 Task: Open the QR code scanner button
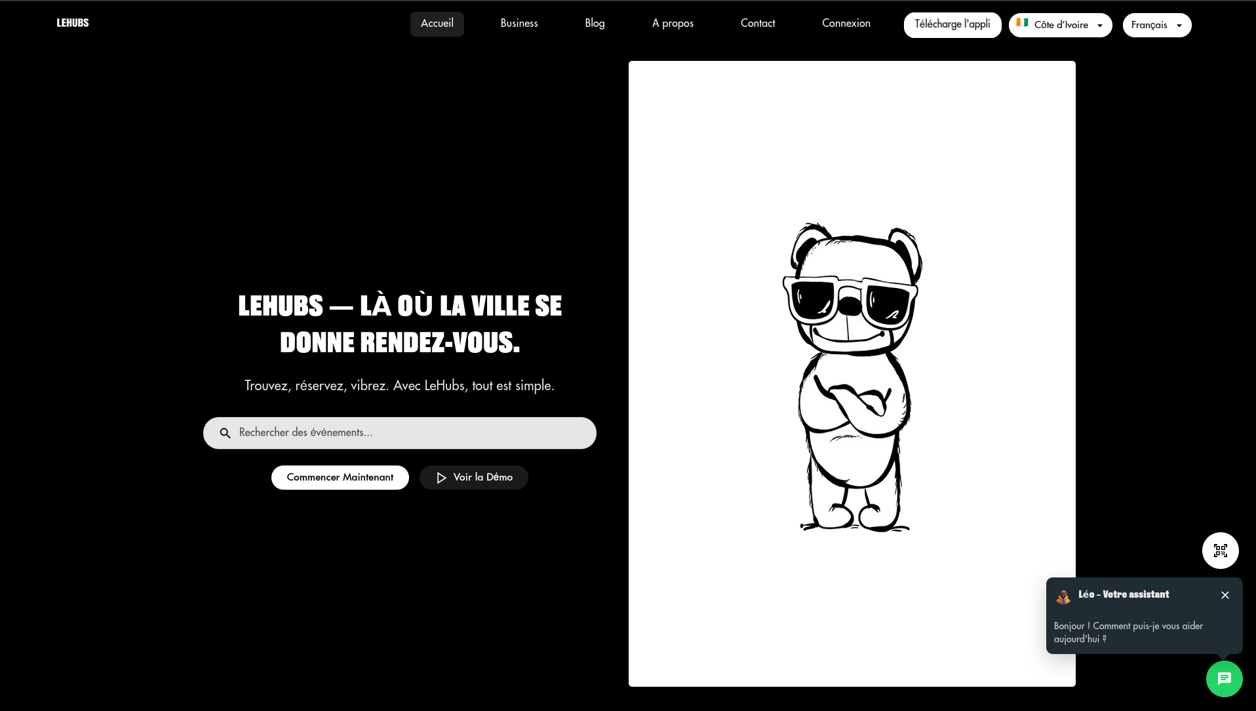[1220, 551]
